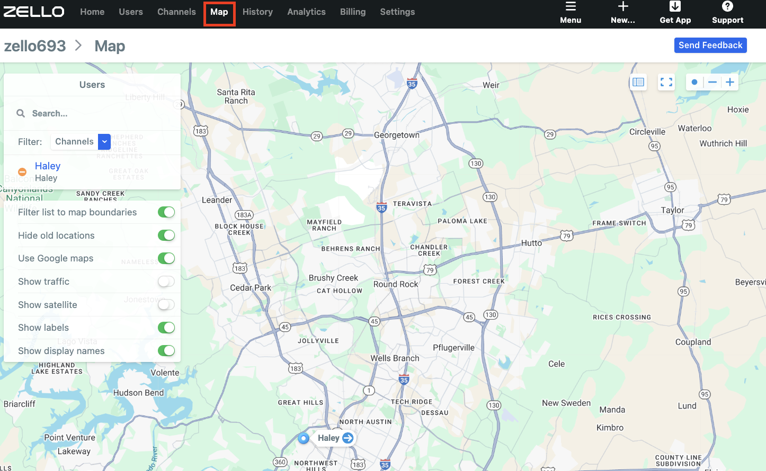Click the Show traffic label text
The height and width of the screenshot is (471, 766).
[43, 282]
